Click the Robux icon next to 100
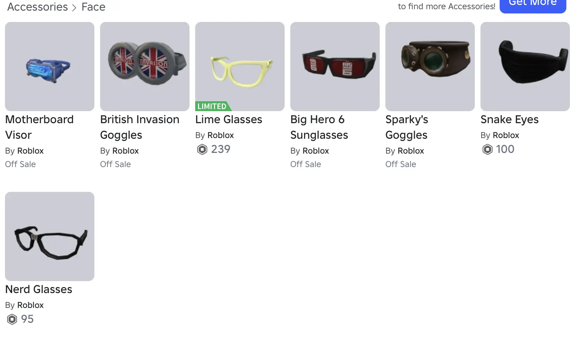 pyautogui.click(x=488, y=149)
